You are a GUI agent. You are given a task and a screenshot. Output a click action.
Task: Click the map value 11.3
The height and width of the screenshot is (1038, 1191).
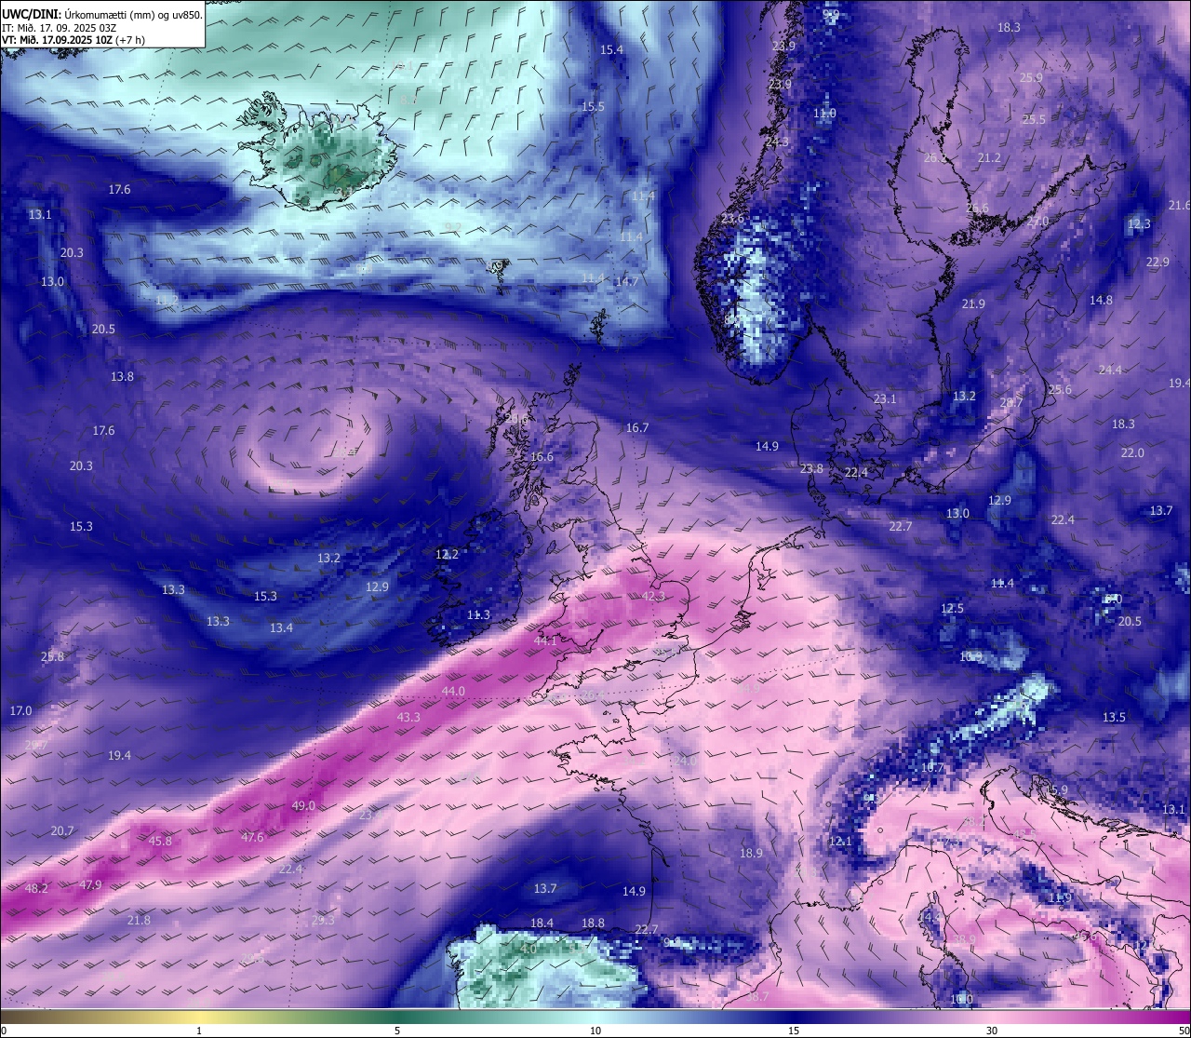pos(478,614)
